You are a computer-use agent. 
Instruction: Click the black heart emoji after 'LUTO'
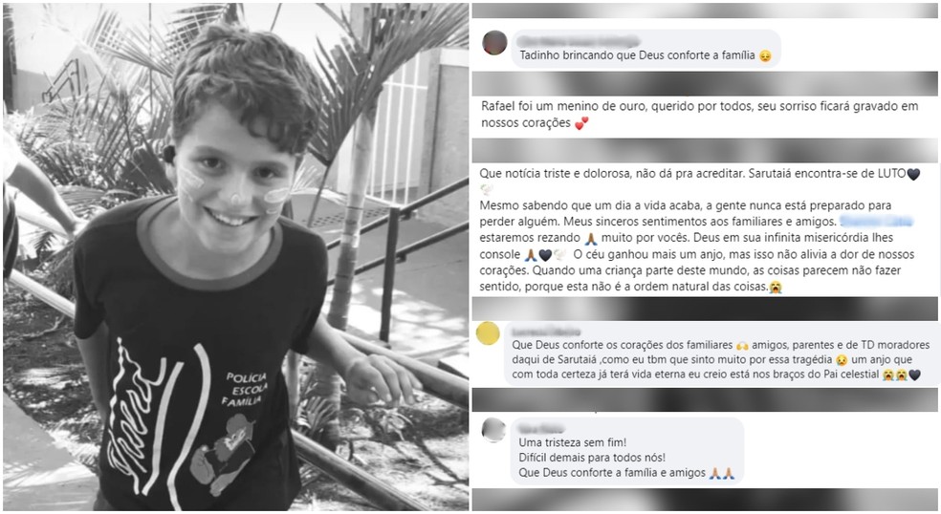pos(913,175)
